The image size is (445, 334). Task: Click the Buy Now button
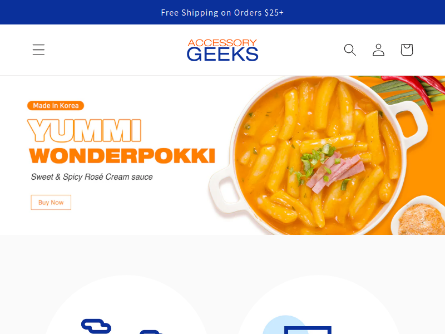pos(51,203)
